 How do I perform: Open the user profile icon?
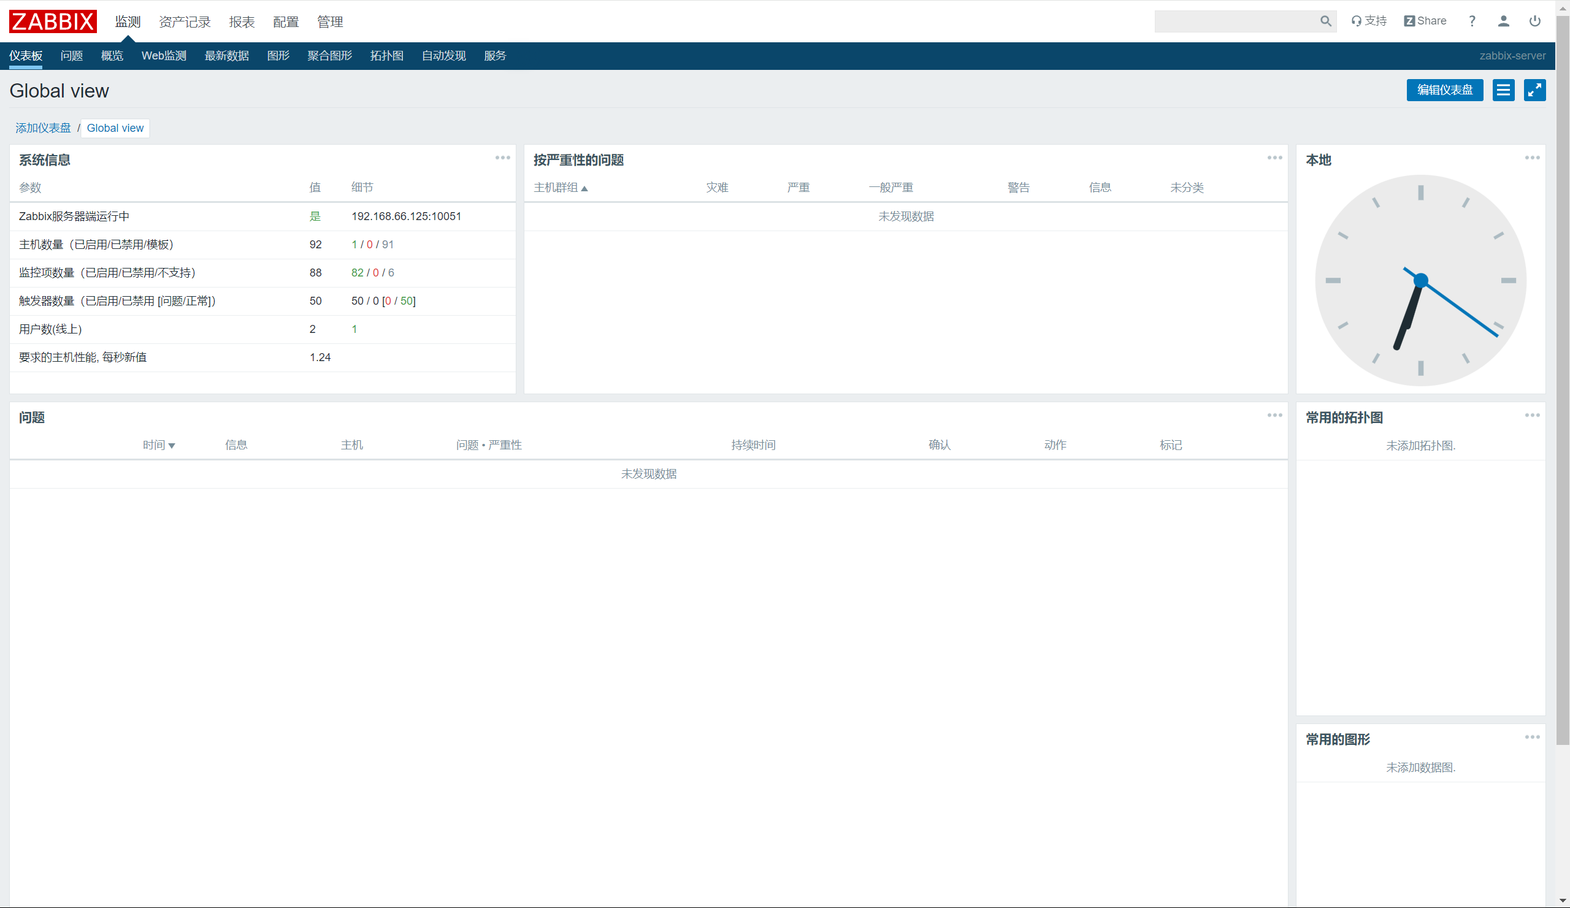tap(1503, 21)
